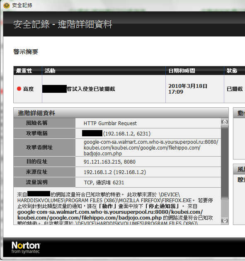Click the Norton from Symantec logo

click(x=26, y=247)
